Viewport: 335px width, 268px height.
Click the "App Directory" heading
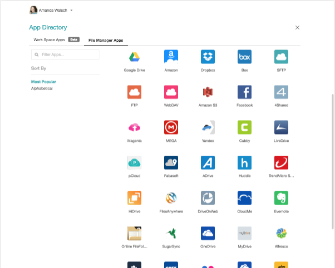pos(48,27)
